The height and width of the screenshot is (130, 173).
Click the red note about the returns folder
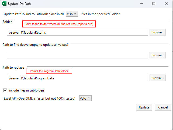pos(59,24)
